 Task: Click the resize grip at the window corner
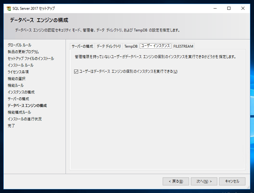point(248,187)
